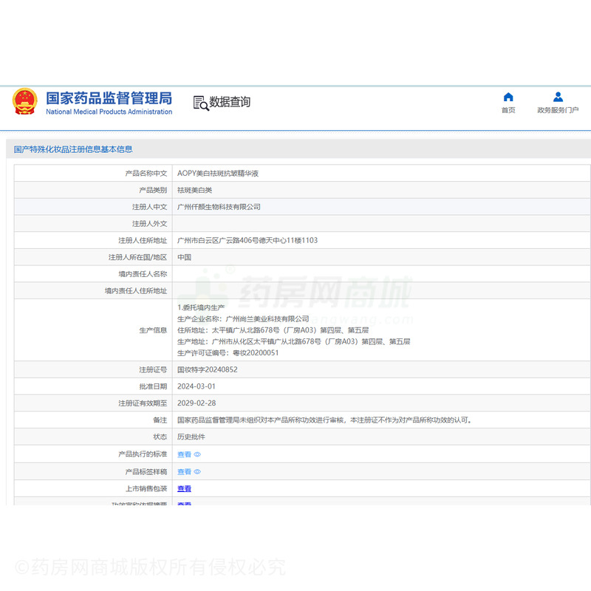This screenshot has width=591, height=591.
Task: Expand the 生产信息 row details
Action: 295,329
